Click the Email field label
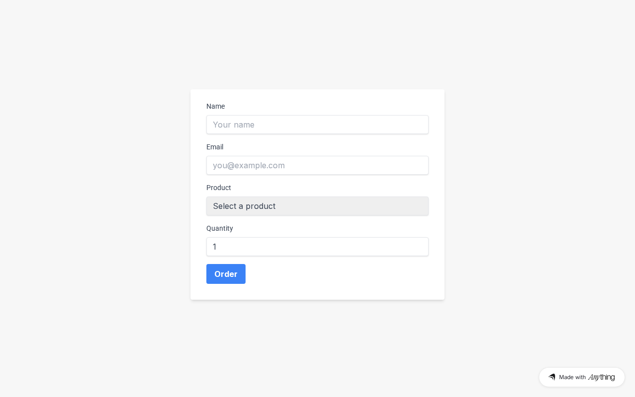This screenshot has width=635, height=397. click(215, 147)
